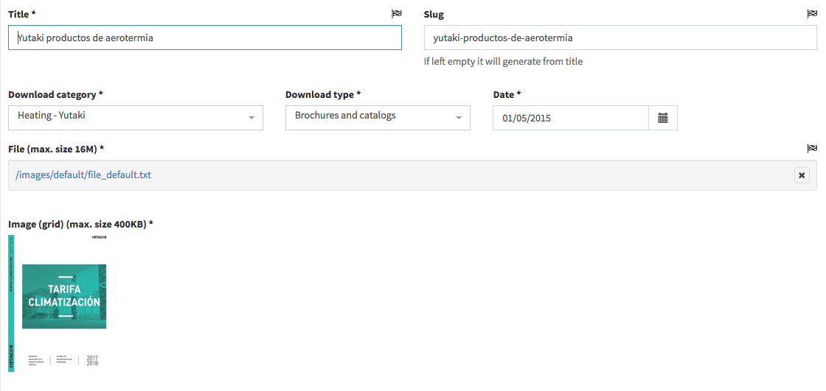Open the file_default.txt file link
Image resolution: width=826 pixels, height=391 pixels.
(x=83, y=175)
